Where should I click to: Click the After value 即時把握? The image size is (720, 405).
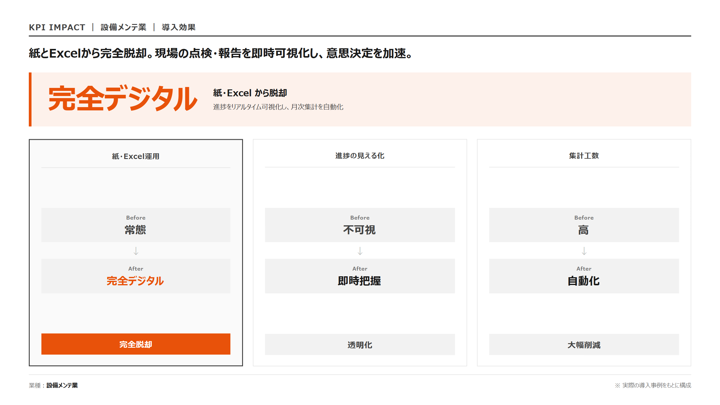coord(359,281)
